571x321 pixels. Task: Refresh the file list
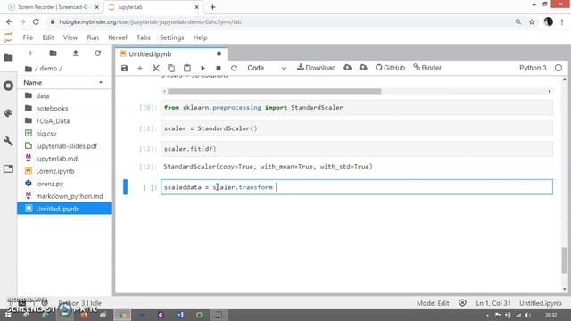97,53
